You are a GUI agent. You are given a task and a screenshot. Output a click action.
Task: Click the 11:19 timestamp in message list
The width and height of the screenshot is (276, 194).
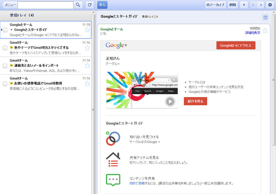86,25
